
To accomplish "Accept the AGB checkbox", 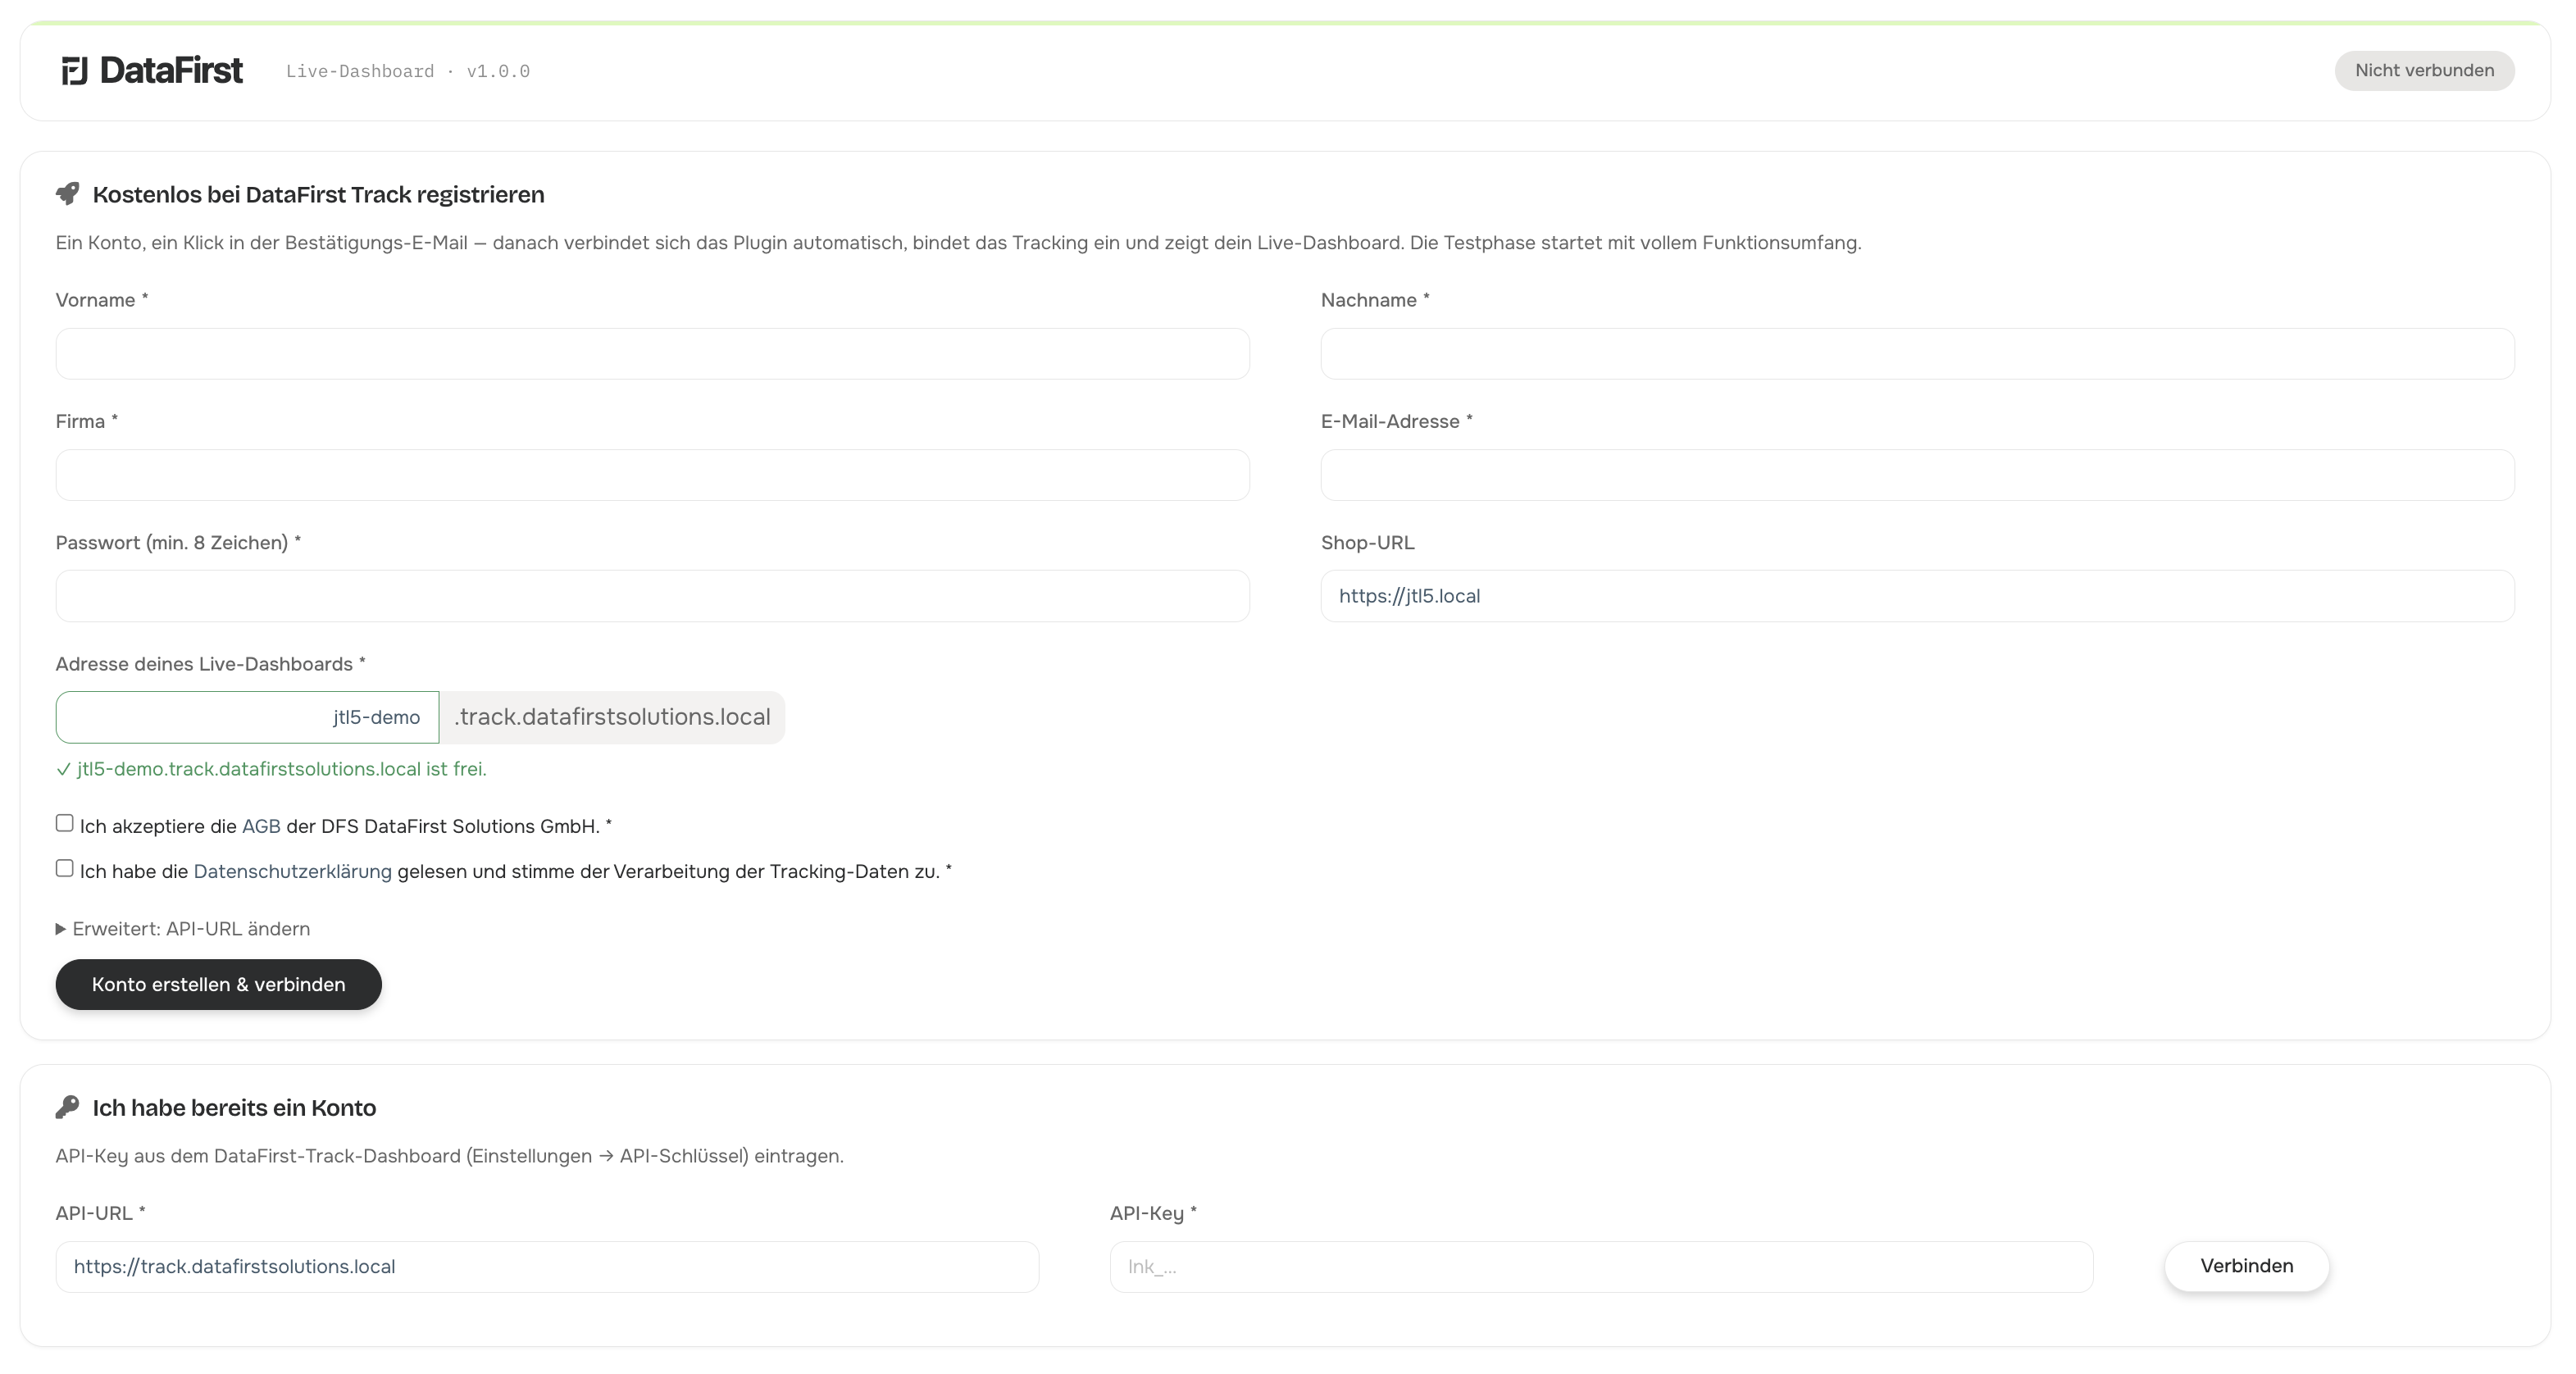I will (x=65, y=823).
